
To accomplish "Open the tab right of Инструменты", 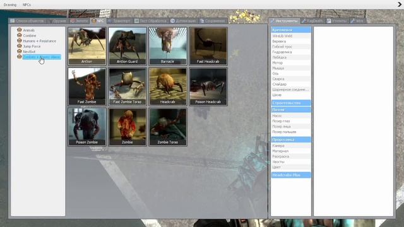I will (312, 21).
